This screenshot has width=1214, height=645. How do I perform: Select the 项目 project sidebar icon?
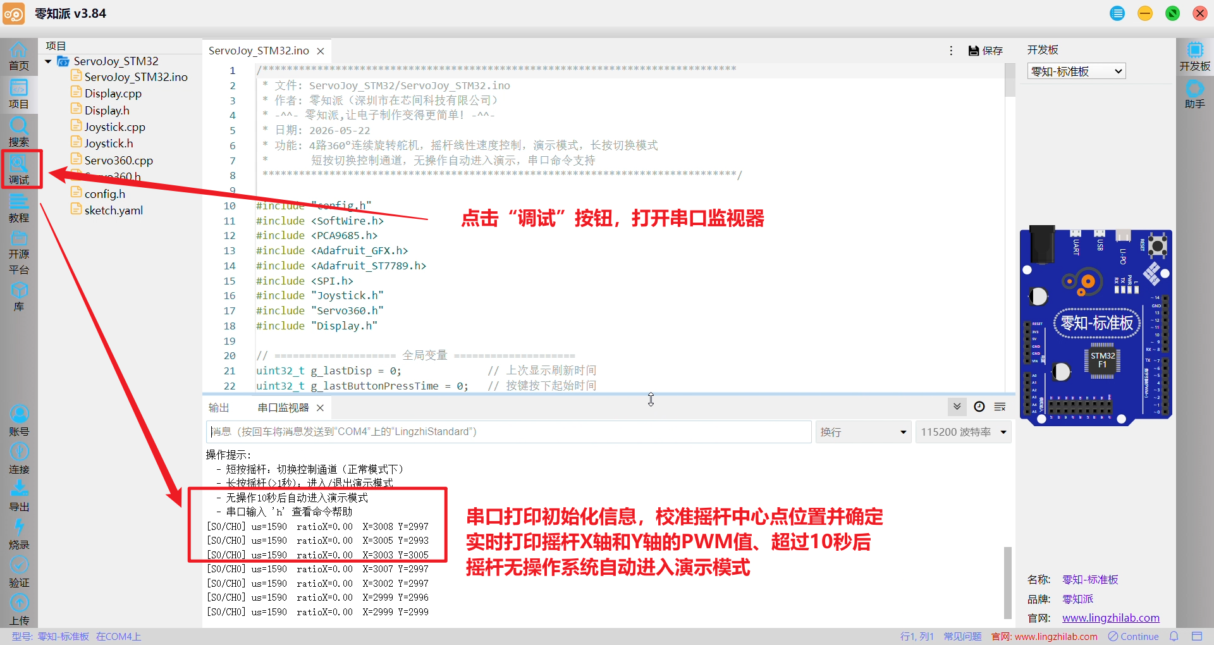(x=18, y=94)
